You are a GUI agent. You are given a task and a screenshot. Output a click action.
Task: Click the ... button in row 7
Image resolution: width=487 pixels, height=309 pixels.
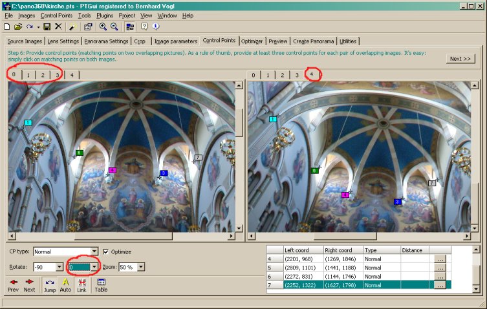coord(440,284)
